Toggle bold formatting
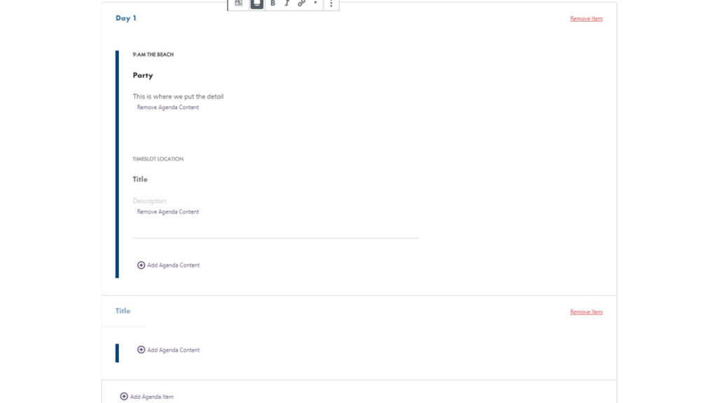 [x=273, y=3]
